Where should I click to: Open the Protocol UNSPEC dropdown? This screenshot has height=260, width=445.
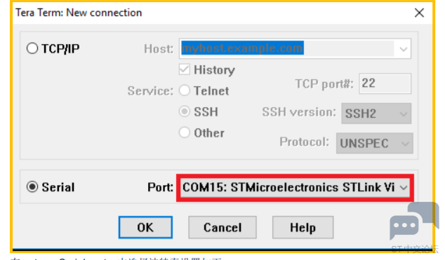click(375, 143)
